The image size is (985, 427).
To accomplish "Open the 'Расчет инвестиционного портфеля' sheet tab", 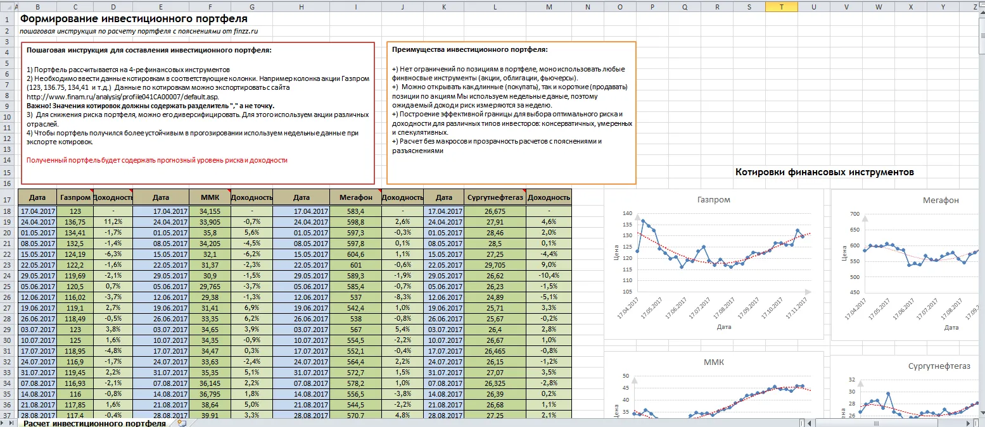I will [94, 423].
